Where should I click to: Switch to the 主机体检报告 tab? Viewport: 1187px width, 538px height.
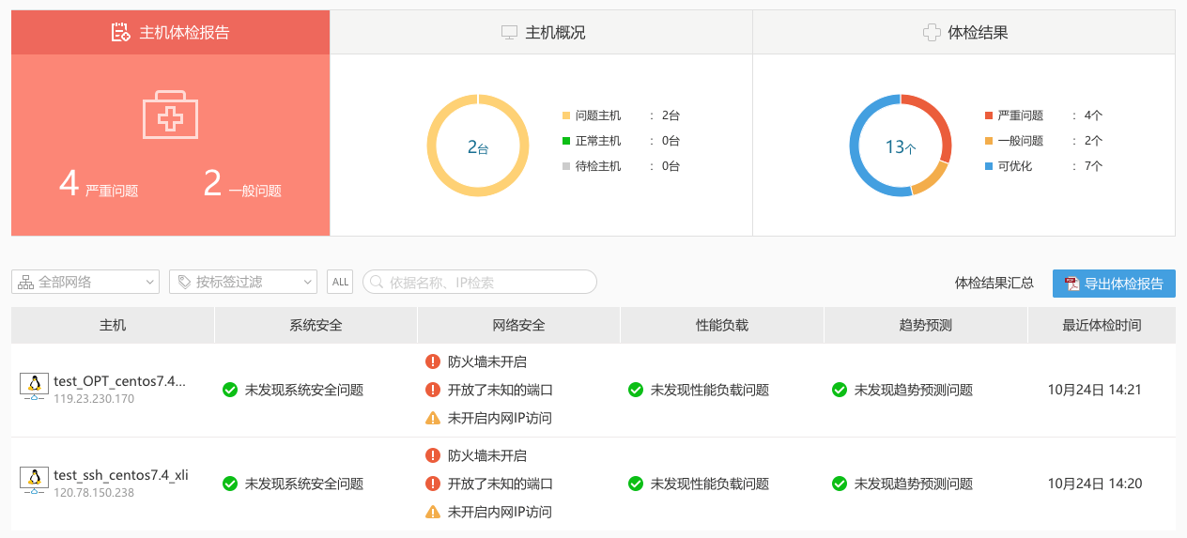coord(171,33)
